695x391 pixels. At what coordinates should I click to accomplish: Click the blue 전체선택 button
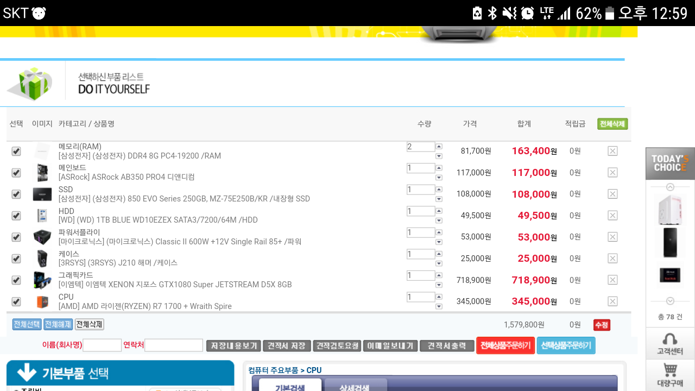pyautogui.click(x=27, y=324)
